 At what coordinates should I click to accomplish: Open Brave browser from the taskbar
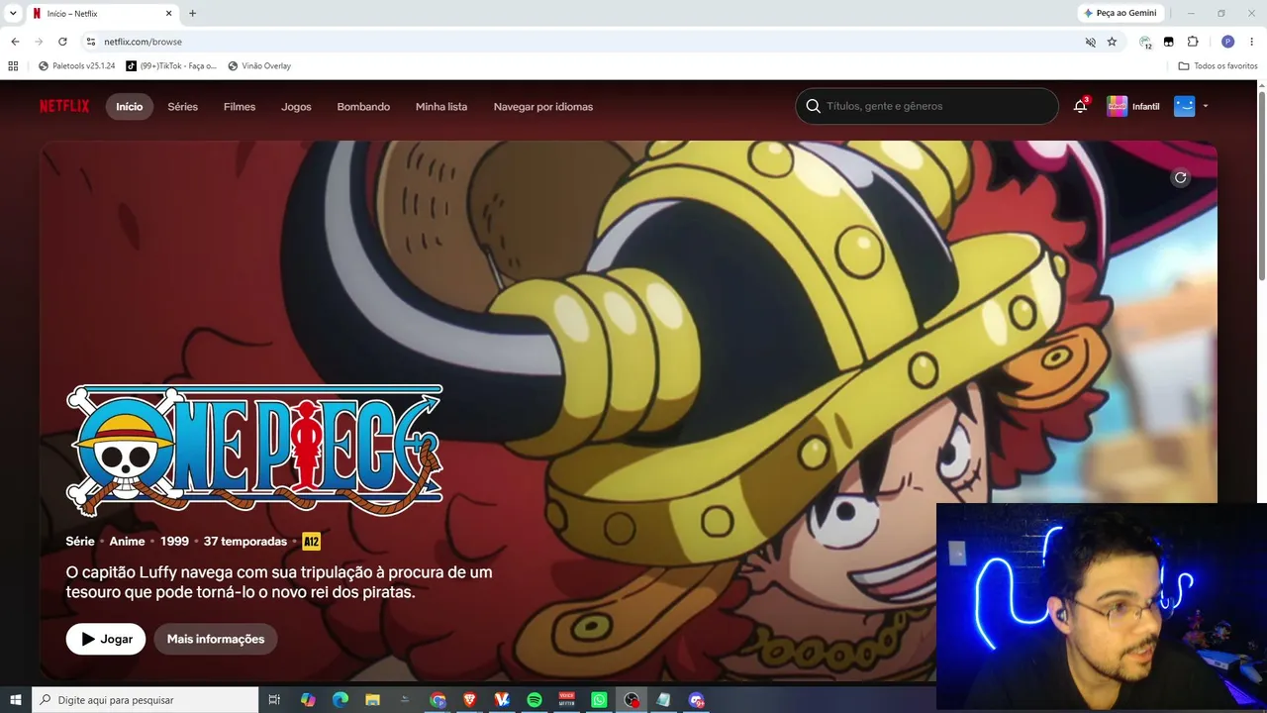pyautogui.click(x=469, y=700)
